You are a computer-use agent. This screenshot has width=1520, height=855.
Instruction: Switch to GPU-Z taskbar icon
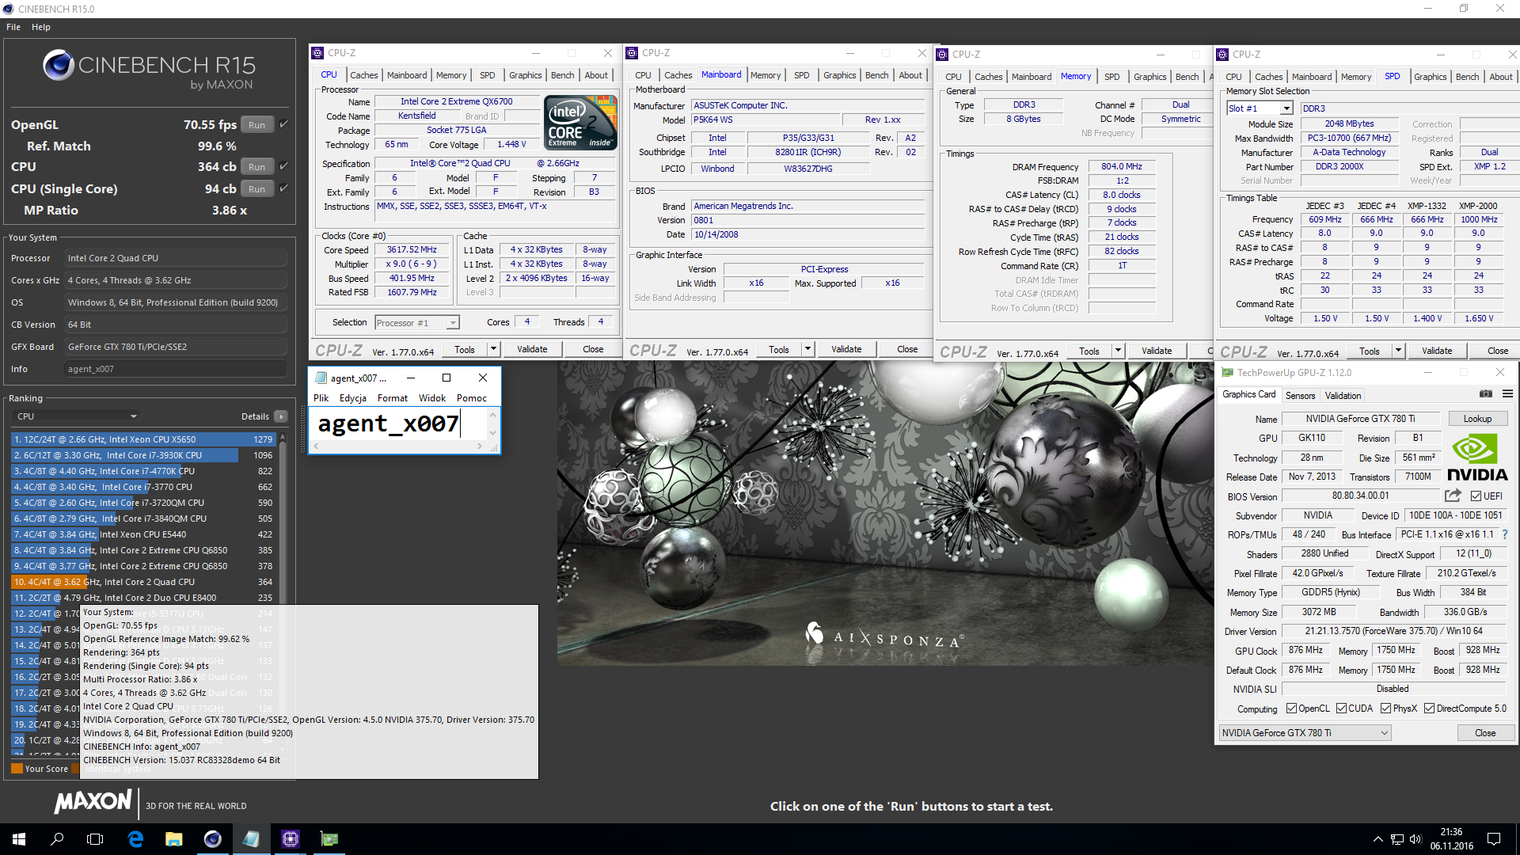point(329,839)
